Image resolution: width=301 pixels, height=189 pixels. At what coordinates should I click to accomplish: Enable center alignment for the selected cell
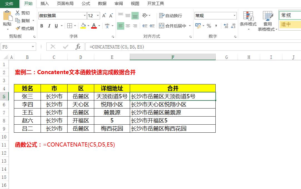(128, 26)
